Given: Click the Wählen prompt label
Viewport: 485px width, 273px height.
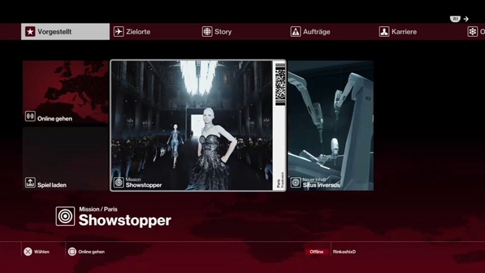Looking at the screenshot, I should coord(42,252).
